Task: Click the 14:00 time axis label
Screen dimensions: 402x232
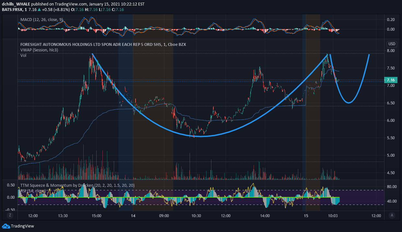Action: [265, 216]
